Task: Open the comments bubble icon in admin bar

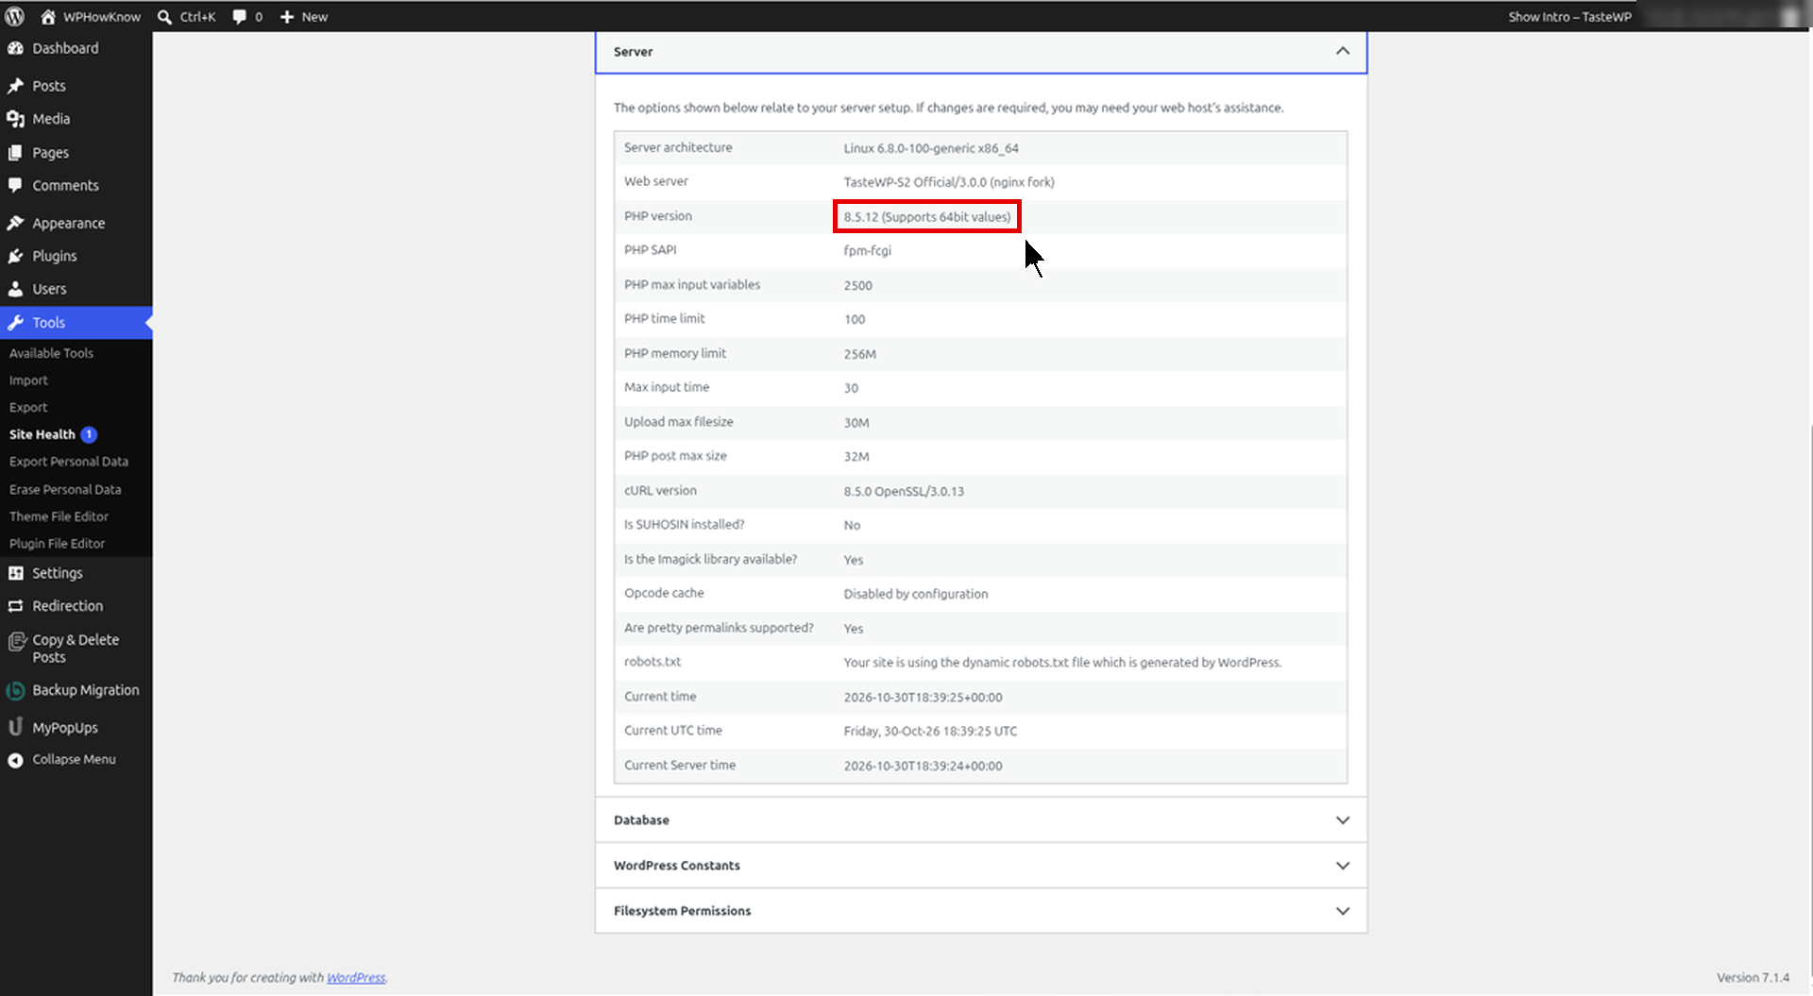Action: [240, 17]
